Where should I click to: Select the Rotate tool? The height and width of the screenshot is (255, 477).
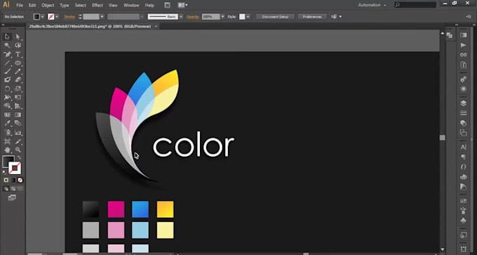pyautogui.click(x=7, y=89)
